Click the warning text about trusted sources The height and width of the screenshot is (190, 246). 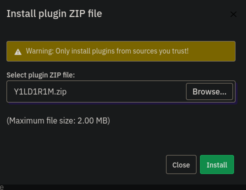107,51
